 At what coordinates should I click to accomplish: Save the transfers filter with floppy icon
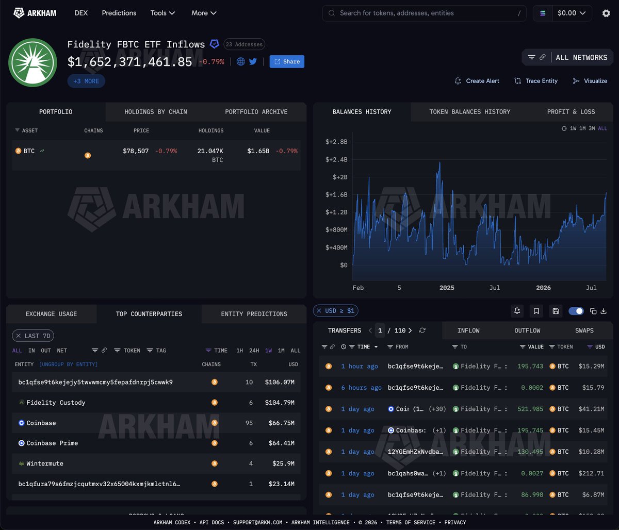pos(556,311)
